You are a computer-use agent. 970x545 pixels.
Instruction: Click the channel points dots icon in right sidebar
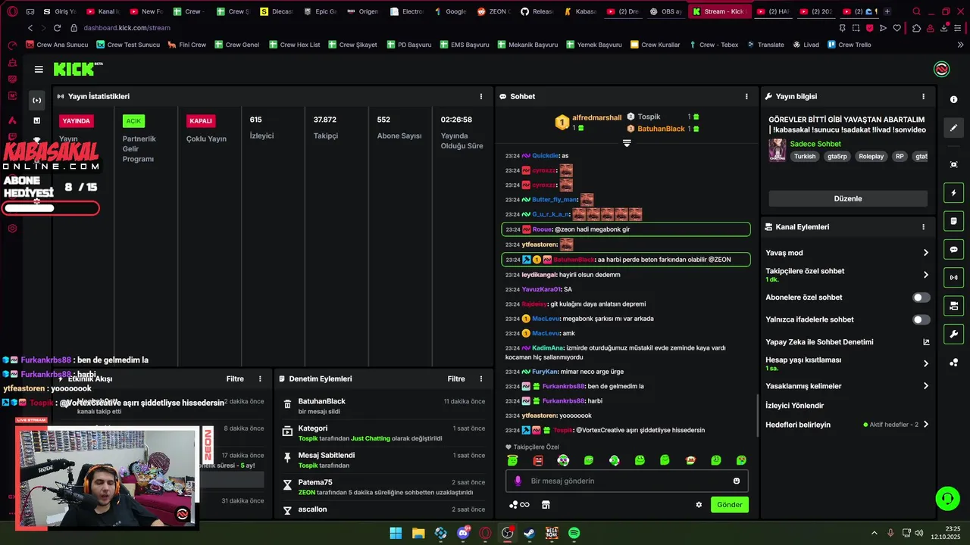point(953,363)
